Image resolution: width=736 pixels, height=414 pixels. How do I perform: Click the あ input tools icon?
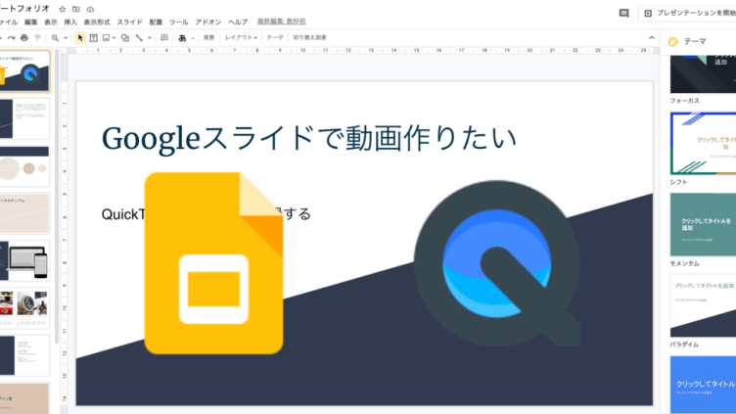[182, 38]
